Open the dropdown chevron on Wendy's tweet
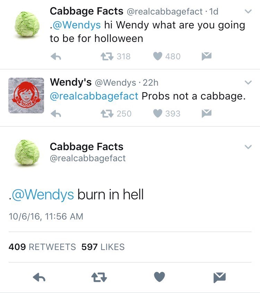Image resolution: width=260 pixels, height=293 pixels. click(x=248, y=83)
